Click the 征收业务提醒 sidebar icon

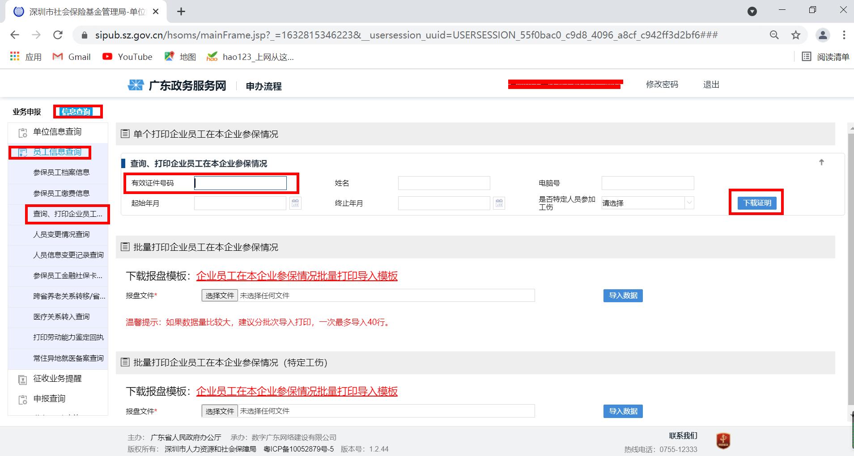pyautogui.click(x=23, y=379)
